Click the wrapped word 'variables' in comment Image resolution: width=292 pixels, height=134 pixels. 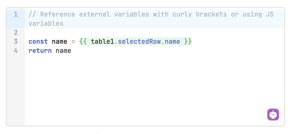(46, 24)
